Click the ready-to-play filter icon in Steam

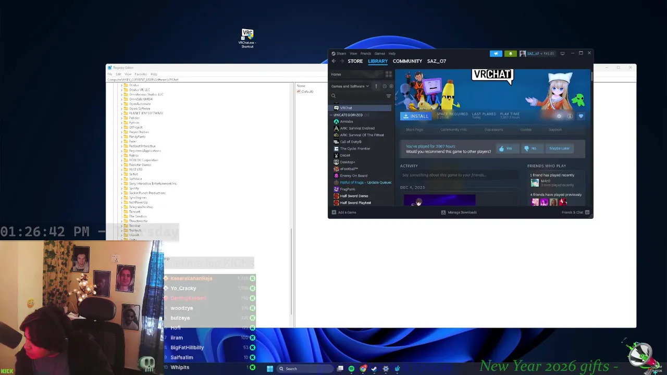(x=391, y=86)
